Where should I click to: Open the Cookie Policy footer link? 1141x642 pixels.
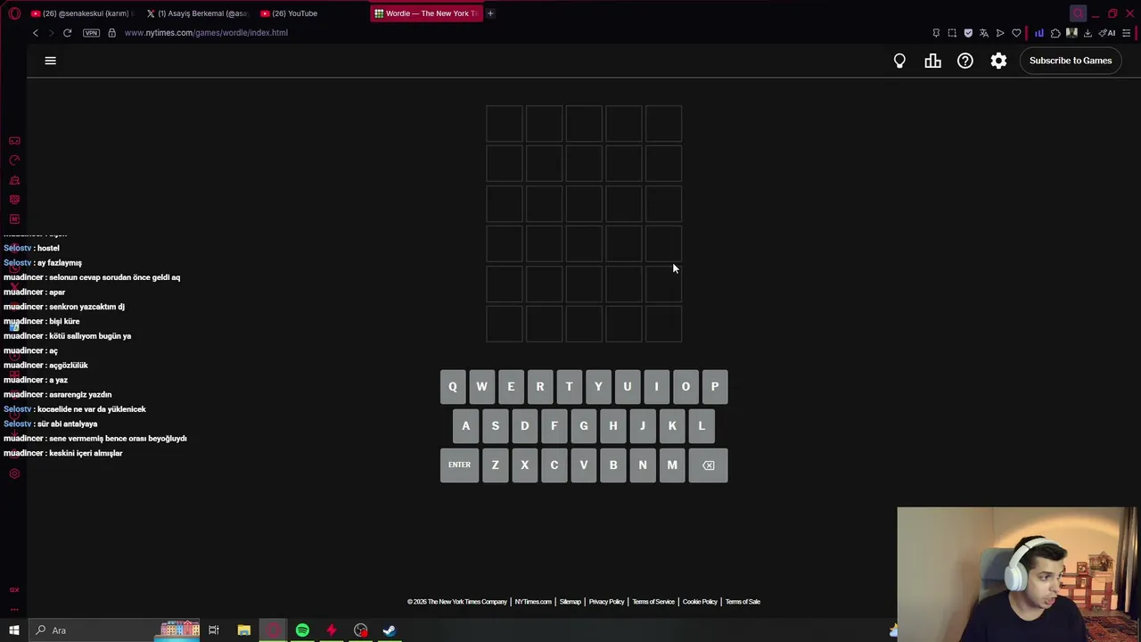click(700, 602)
